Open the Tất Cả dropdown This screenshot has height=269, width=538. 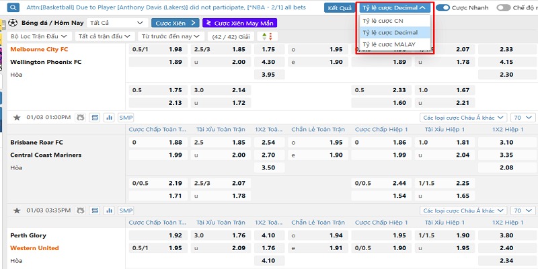point(117,23)
